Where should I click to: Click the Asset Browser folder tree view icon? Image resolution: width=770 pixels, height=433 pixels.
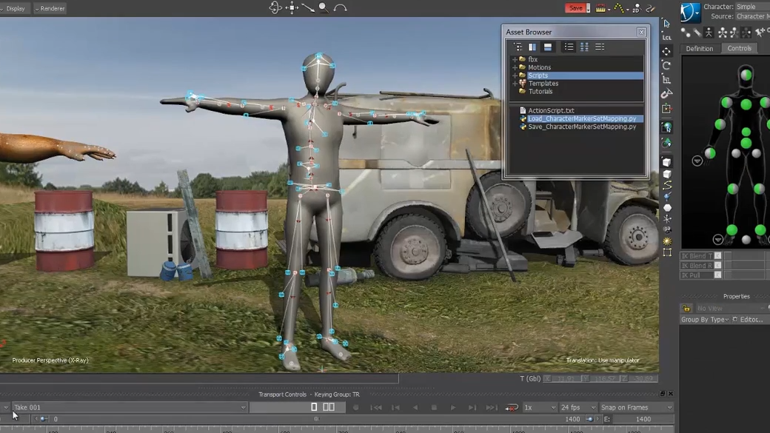[518, 47]
